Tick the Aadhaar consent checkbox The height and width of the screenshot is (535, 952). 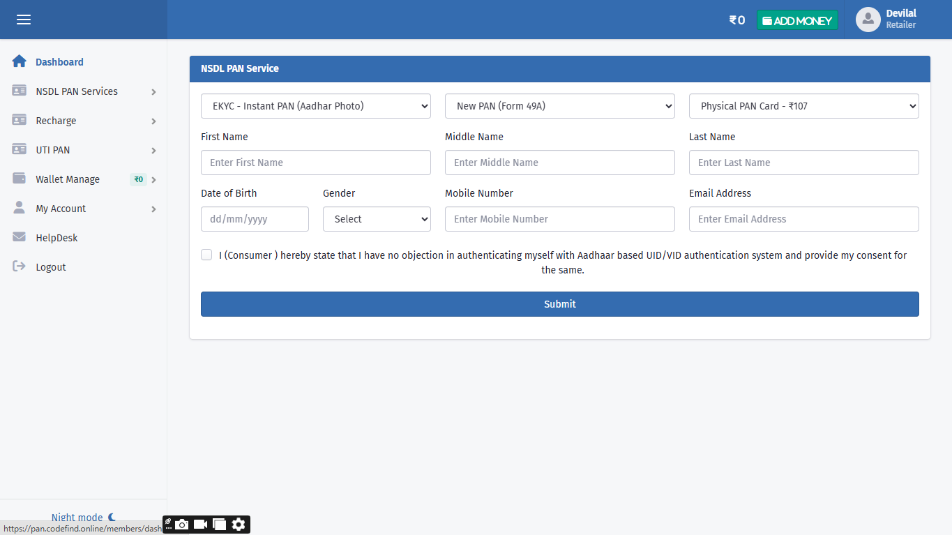(206, 255)
